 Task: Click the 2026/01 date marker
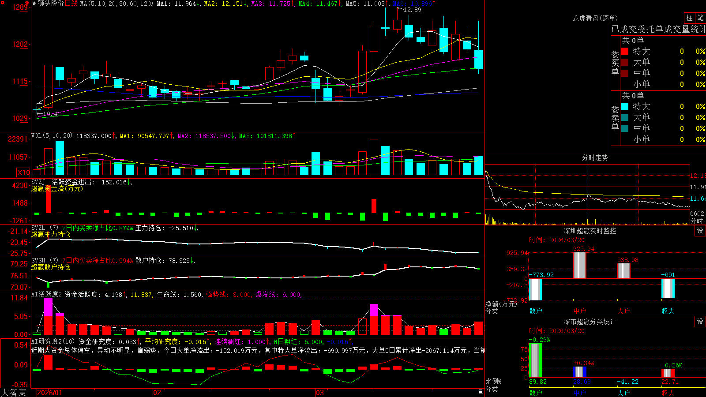tap(50, 393)
